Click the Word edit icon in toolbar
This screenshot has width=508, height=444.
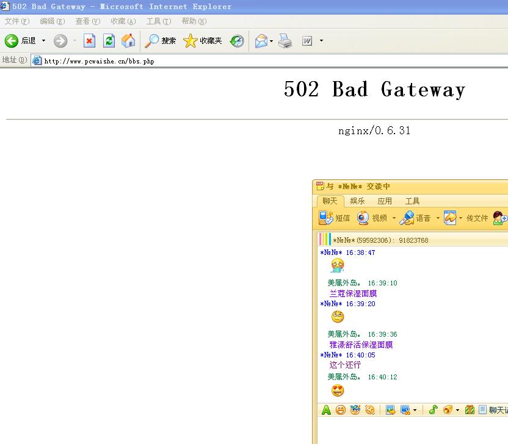point(307,41)
